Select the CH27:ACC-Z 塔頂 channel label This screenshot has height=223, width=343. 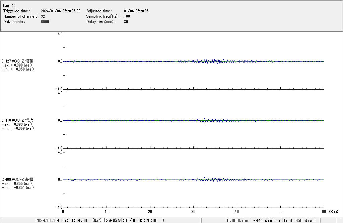17,61
